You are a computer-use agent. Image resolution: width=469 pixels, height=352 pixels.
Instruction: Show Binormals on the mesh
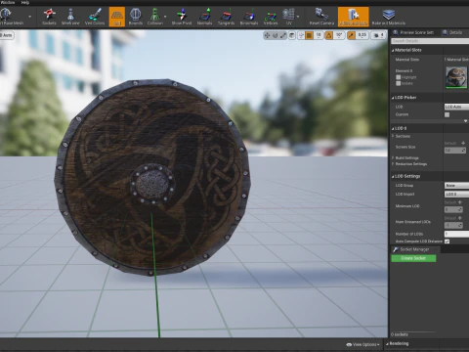[249, 17]
